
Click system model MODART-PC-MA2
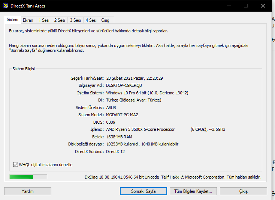click(122, 115)
